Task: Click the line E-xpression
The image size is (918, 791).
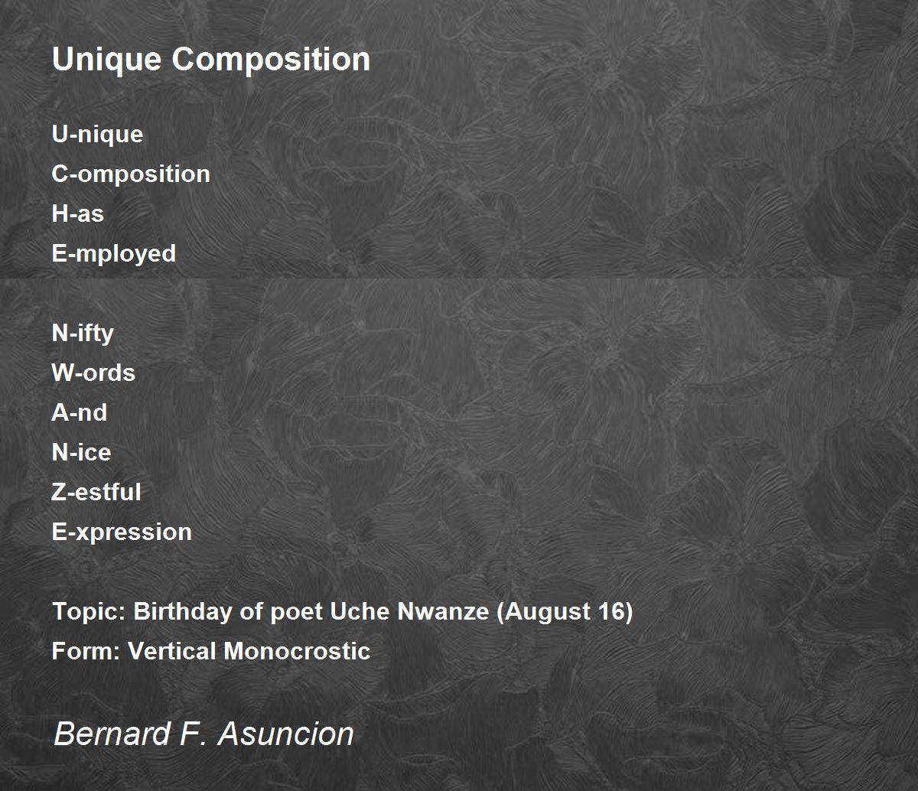Action: [x=122, y=532]
